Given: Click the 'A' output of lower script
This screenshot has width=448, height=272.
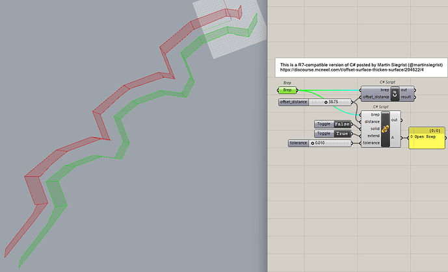Looking at the screenshot, I should coord(393,138).
